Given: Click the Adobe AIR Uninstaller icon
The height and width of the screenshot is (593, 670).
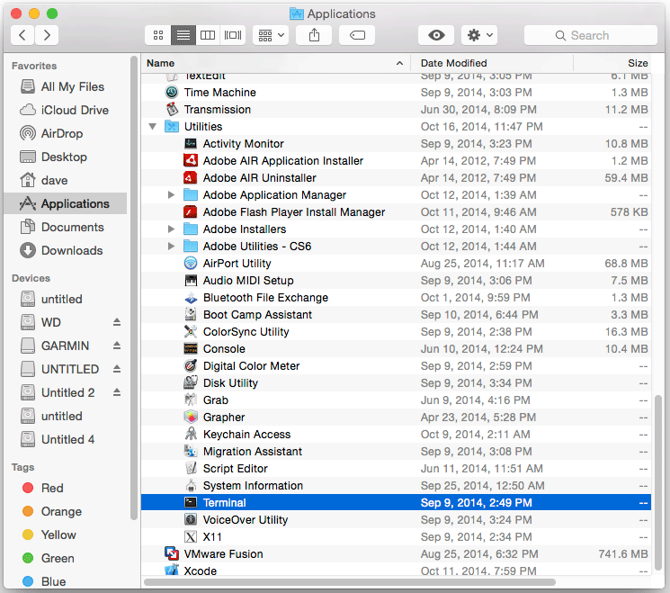Looking at the screenshot, I should click(191, 178).
